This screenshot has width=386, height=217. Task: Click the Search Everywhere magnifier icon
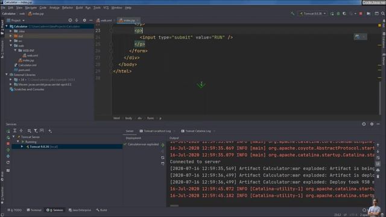(383, 13)
